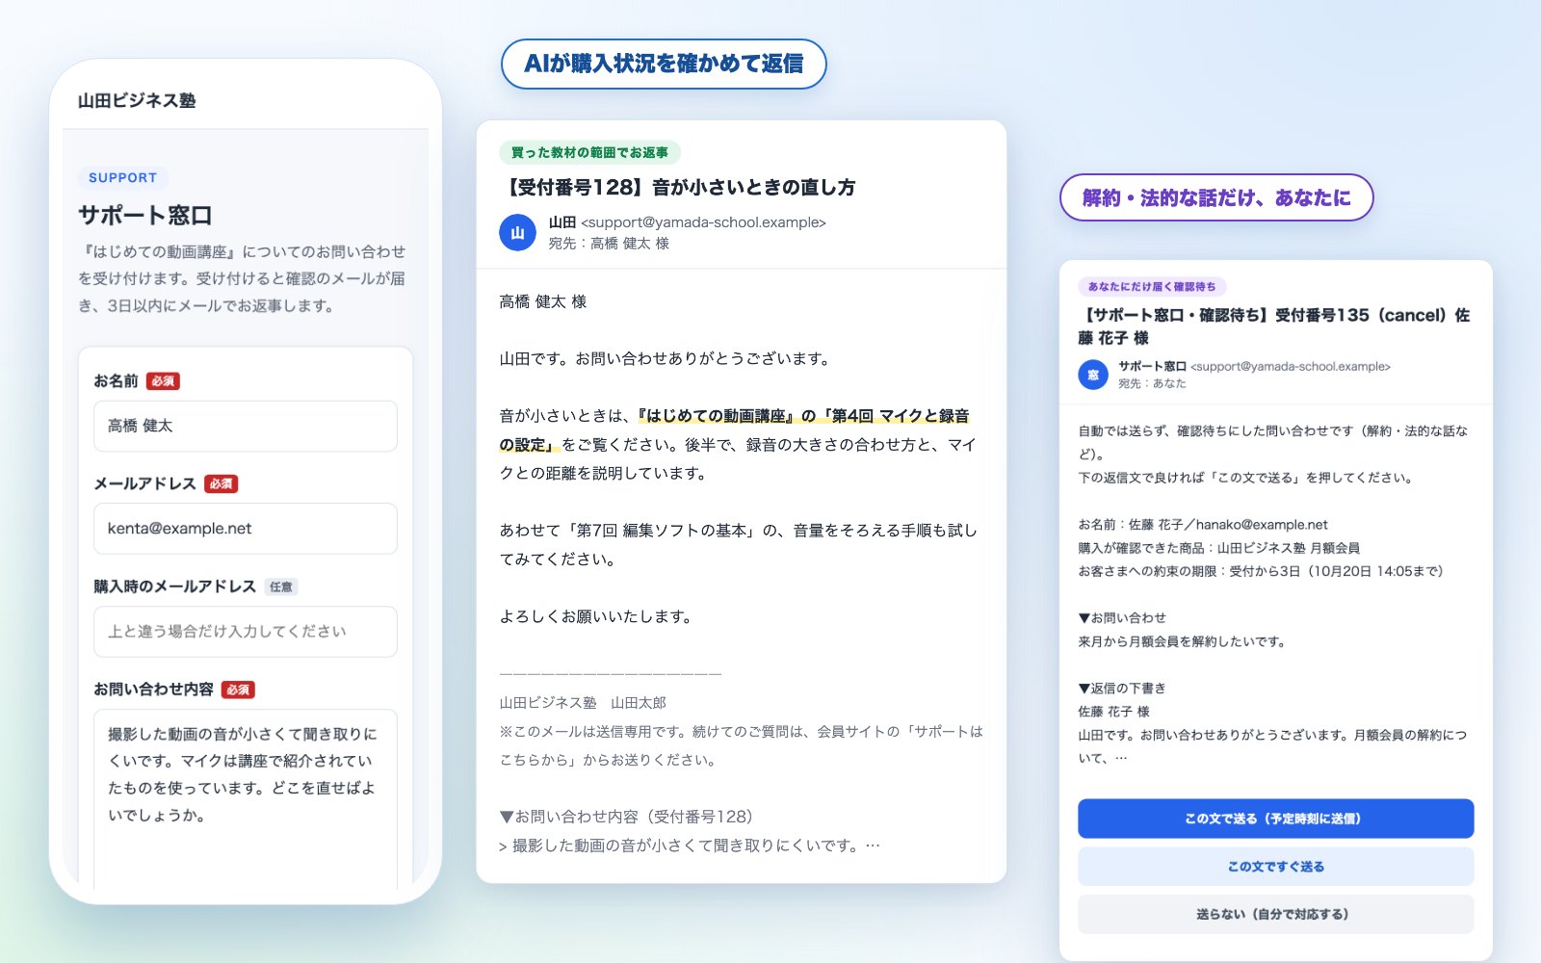1541x963 pixels.
Task: Click the お名前 field with 高橋 健太
Action: tap(246, 426)
